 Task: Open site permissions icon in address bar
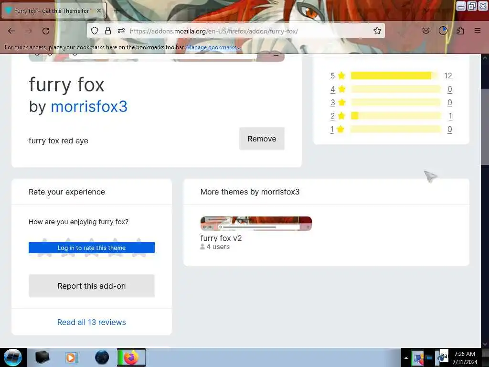(121, 31)
